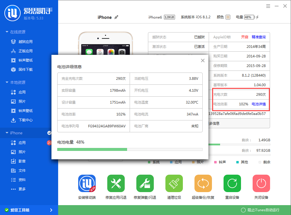Power off device via 关闭设备
Viewport: 291px width, 215px height.
pyautogui.click(x=261, y=183)
